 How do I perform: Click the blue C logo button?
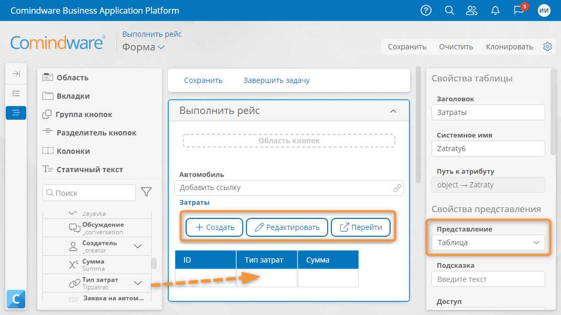click(16, 299)
